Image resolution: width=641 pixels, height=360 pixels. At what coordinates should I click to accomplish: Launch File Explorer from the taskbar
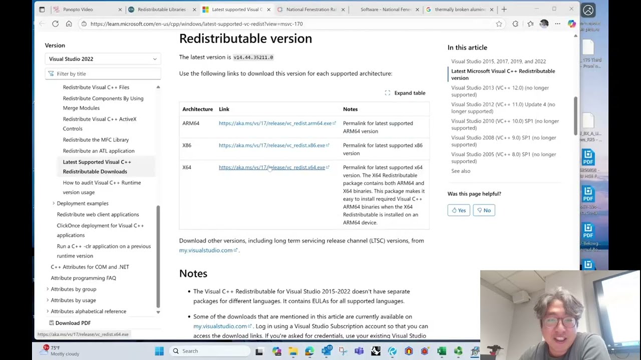(293, 351)
